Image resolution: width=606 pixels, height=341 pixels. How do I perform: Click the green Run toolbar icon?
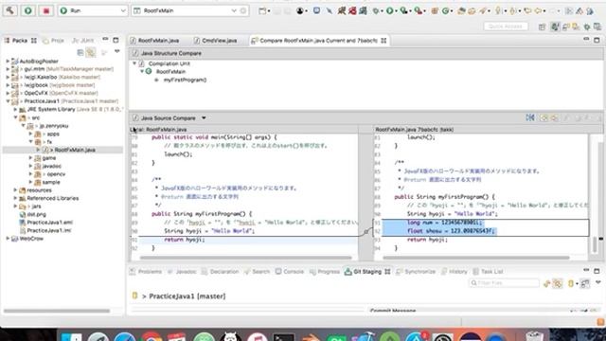tap(390, 10)
